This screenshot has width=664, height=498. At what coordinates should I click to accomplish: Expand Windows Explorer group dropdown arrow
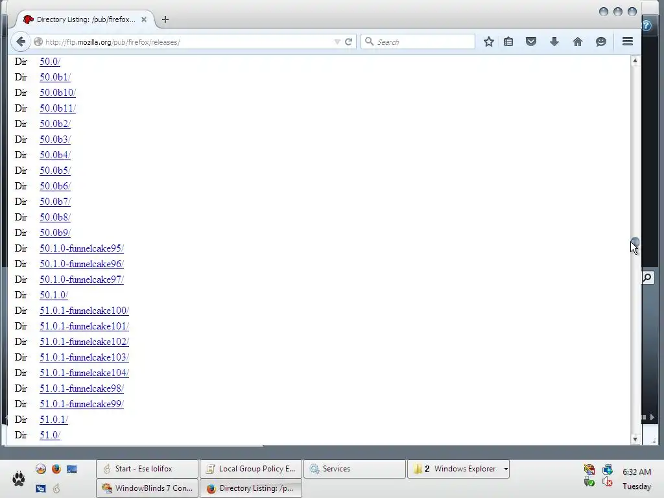(506, 469)
